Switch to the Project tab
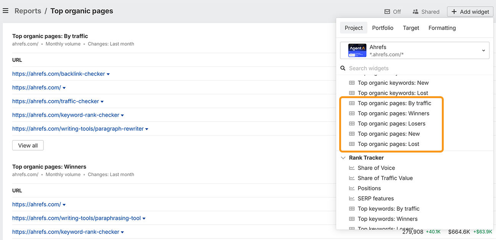 tap(354, 28)
